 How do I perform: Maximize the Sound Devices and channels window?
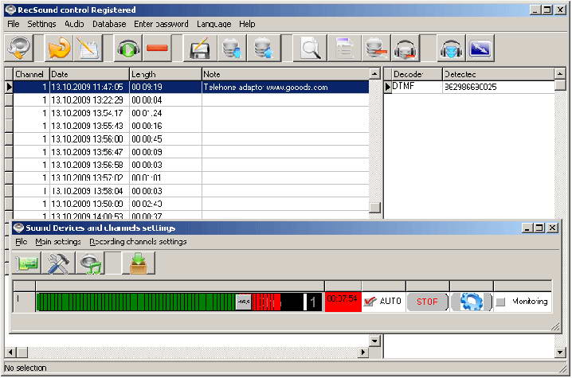(539, 228)
